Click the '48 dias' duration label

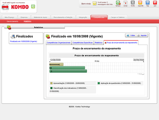(x=97, y=61)
